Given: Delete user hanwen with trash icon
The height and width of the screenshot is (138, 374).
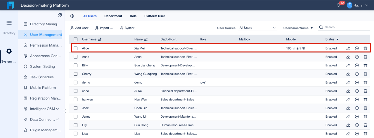Looking at the screenshot, I should (x=366, y=100).
